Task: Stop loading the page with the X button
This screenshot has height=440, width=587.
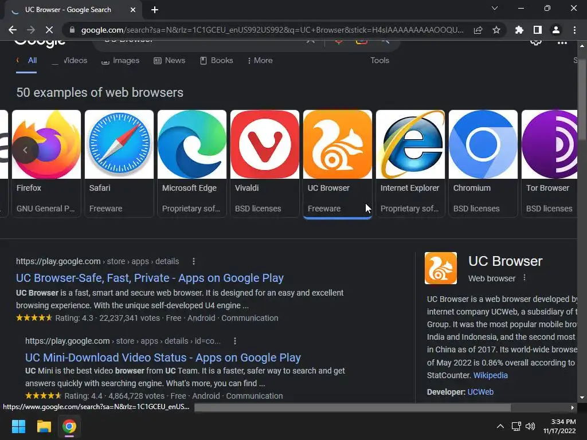Action: point(49,30)
